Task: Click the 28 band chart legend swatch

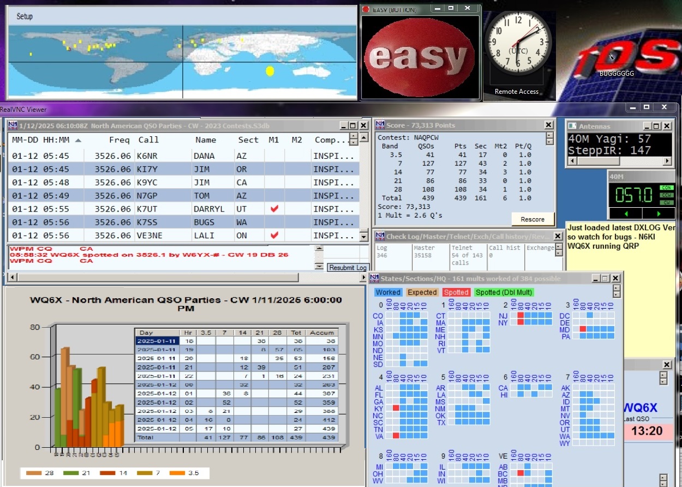Action: [33, 473]
